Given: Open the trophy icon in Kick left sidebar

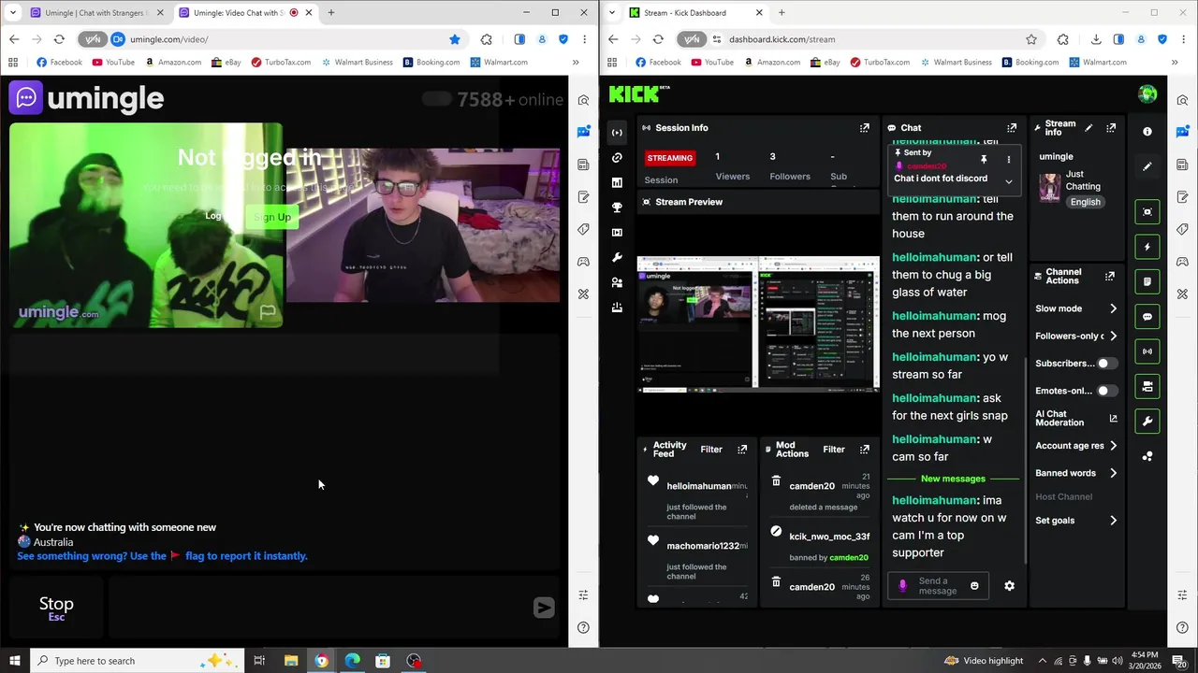Looking at the screenshot, I should (617, 208).
